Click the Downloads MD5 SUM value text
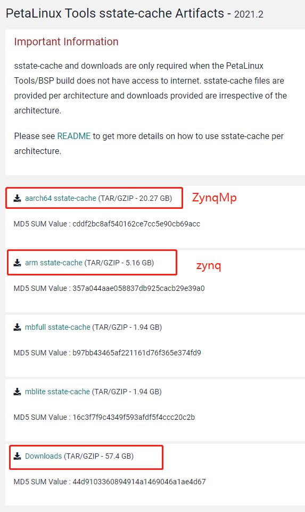 (x=139, y=482)
